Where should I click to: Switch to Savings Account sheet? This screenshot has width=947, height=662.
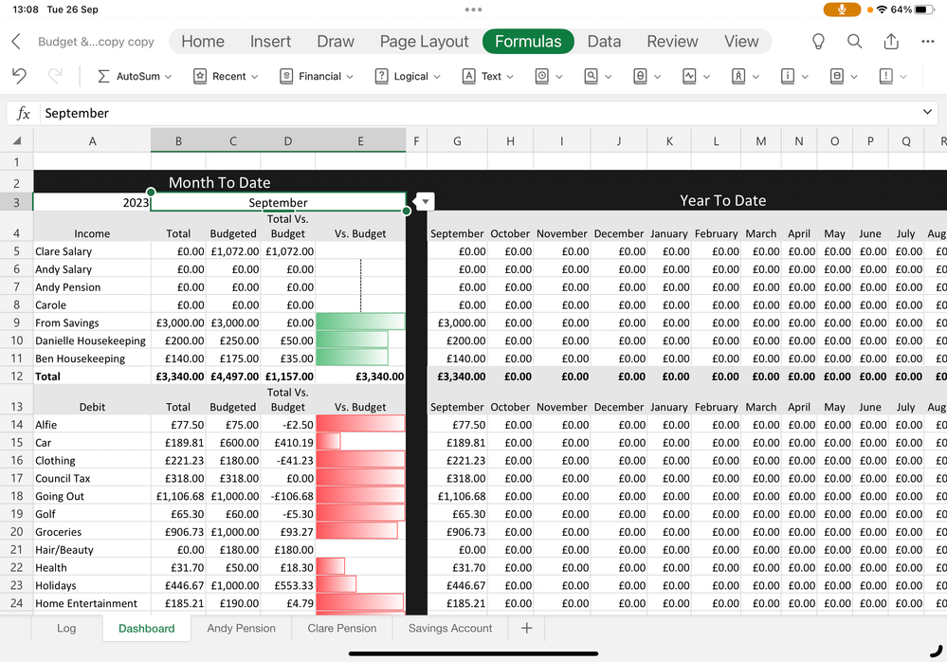pos(450,628)
